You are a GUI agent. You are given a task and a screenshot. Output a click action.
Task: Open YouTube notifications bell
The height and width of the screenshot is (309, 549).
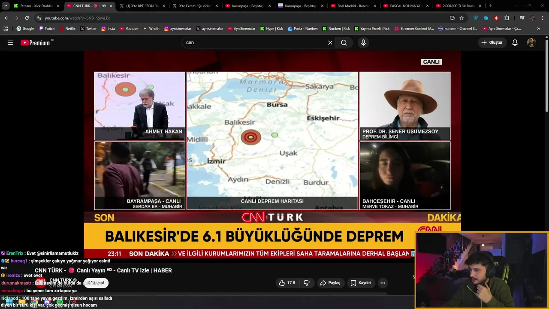tap(515, 42)
